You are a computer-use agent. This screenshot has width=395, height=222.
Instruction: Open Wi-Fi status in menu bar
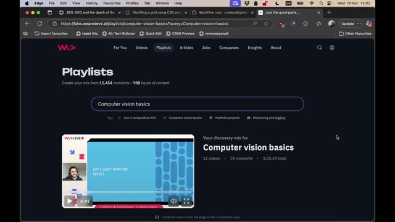pos(312,3)
